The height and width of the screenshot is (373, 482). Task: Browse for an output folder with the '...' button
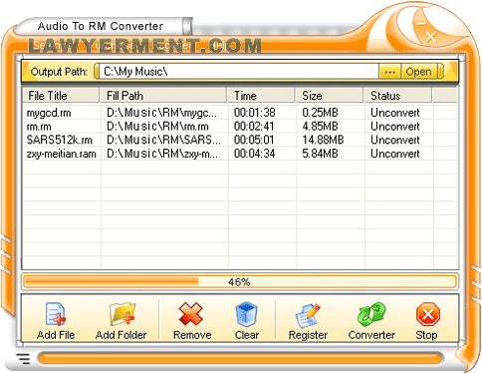pos(390,72)
